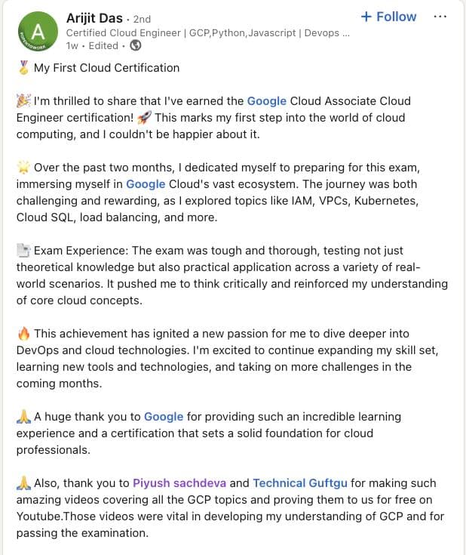The image size is (466, 555).
Task: Click the 1w Edited timestamp
Action: point(92,45)
